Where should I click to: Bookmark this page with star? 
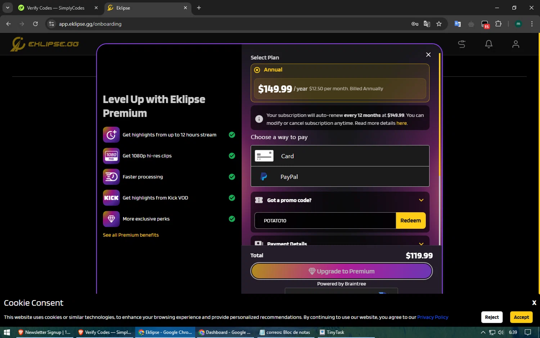coord(439,24)
